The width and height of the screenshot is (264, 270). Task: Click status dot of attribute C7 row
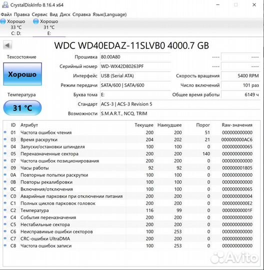pos(5,238)
